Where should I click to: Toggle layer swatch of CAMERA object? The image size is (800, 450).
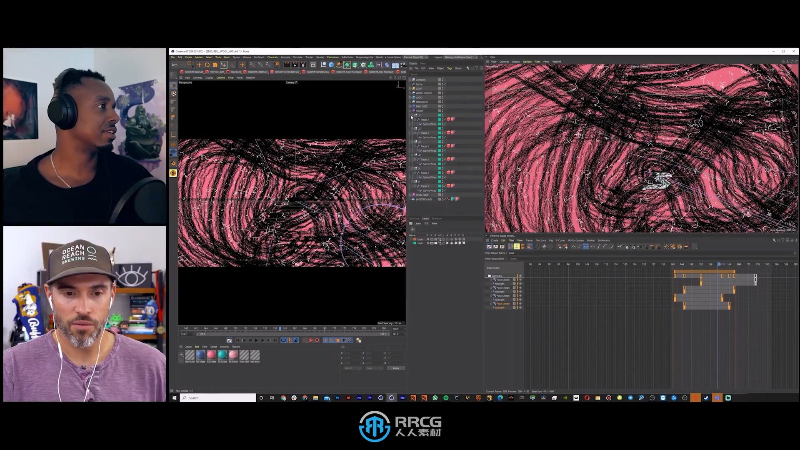(440, 80)
